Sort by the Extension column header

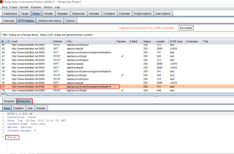pyautogui.click(x=193, y=41)
